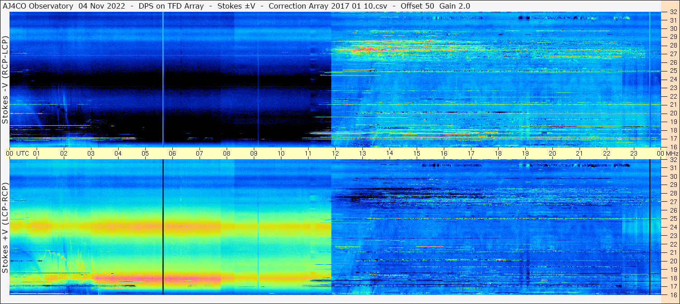Select hour "11" on the time axis

tap(308, 153)
